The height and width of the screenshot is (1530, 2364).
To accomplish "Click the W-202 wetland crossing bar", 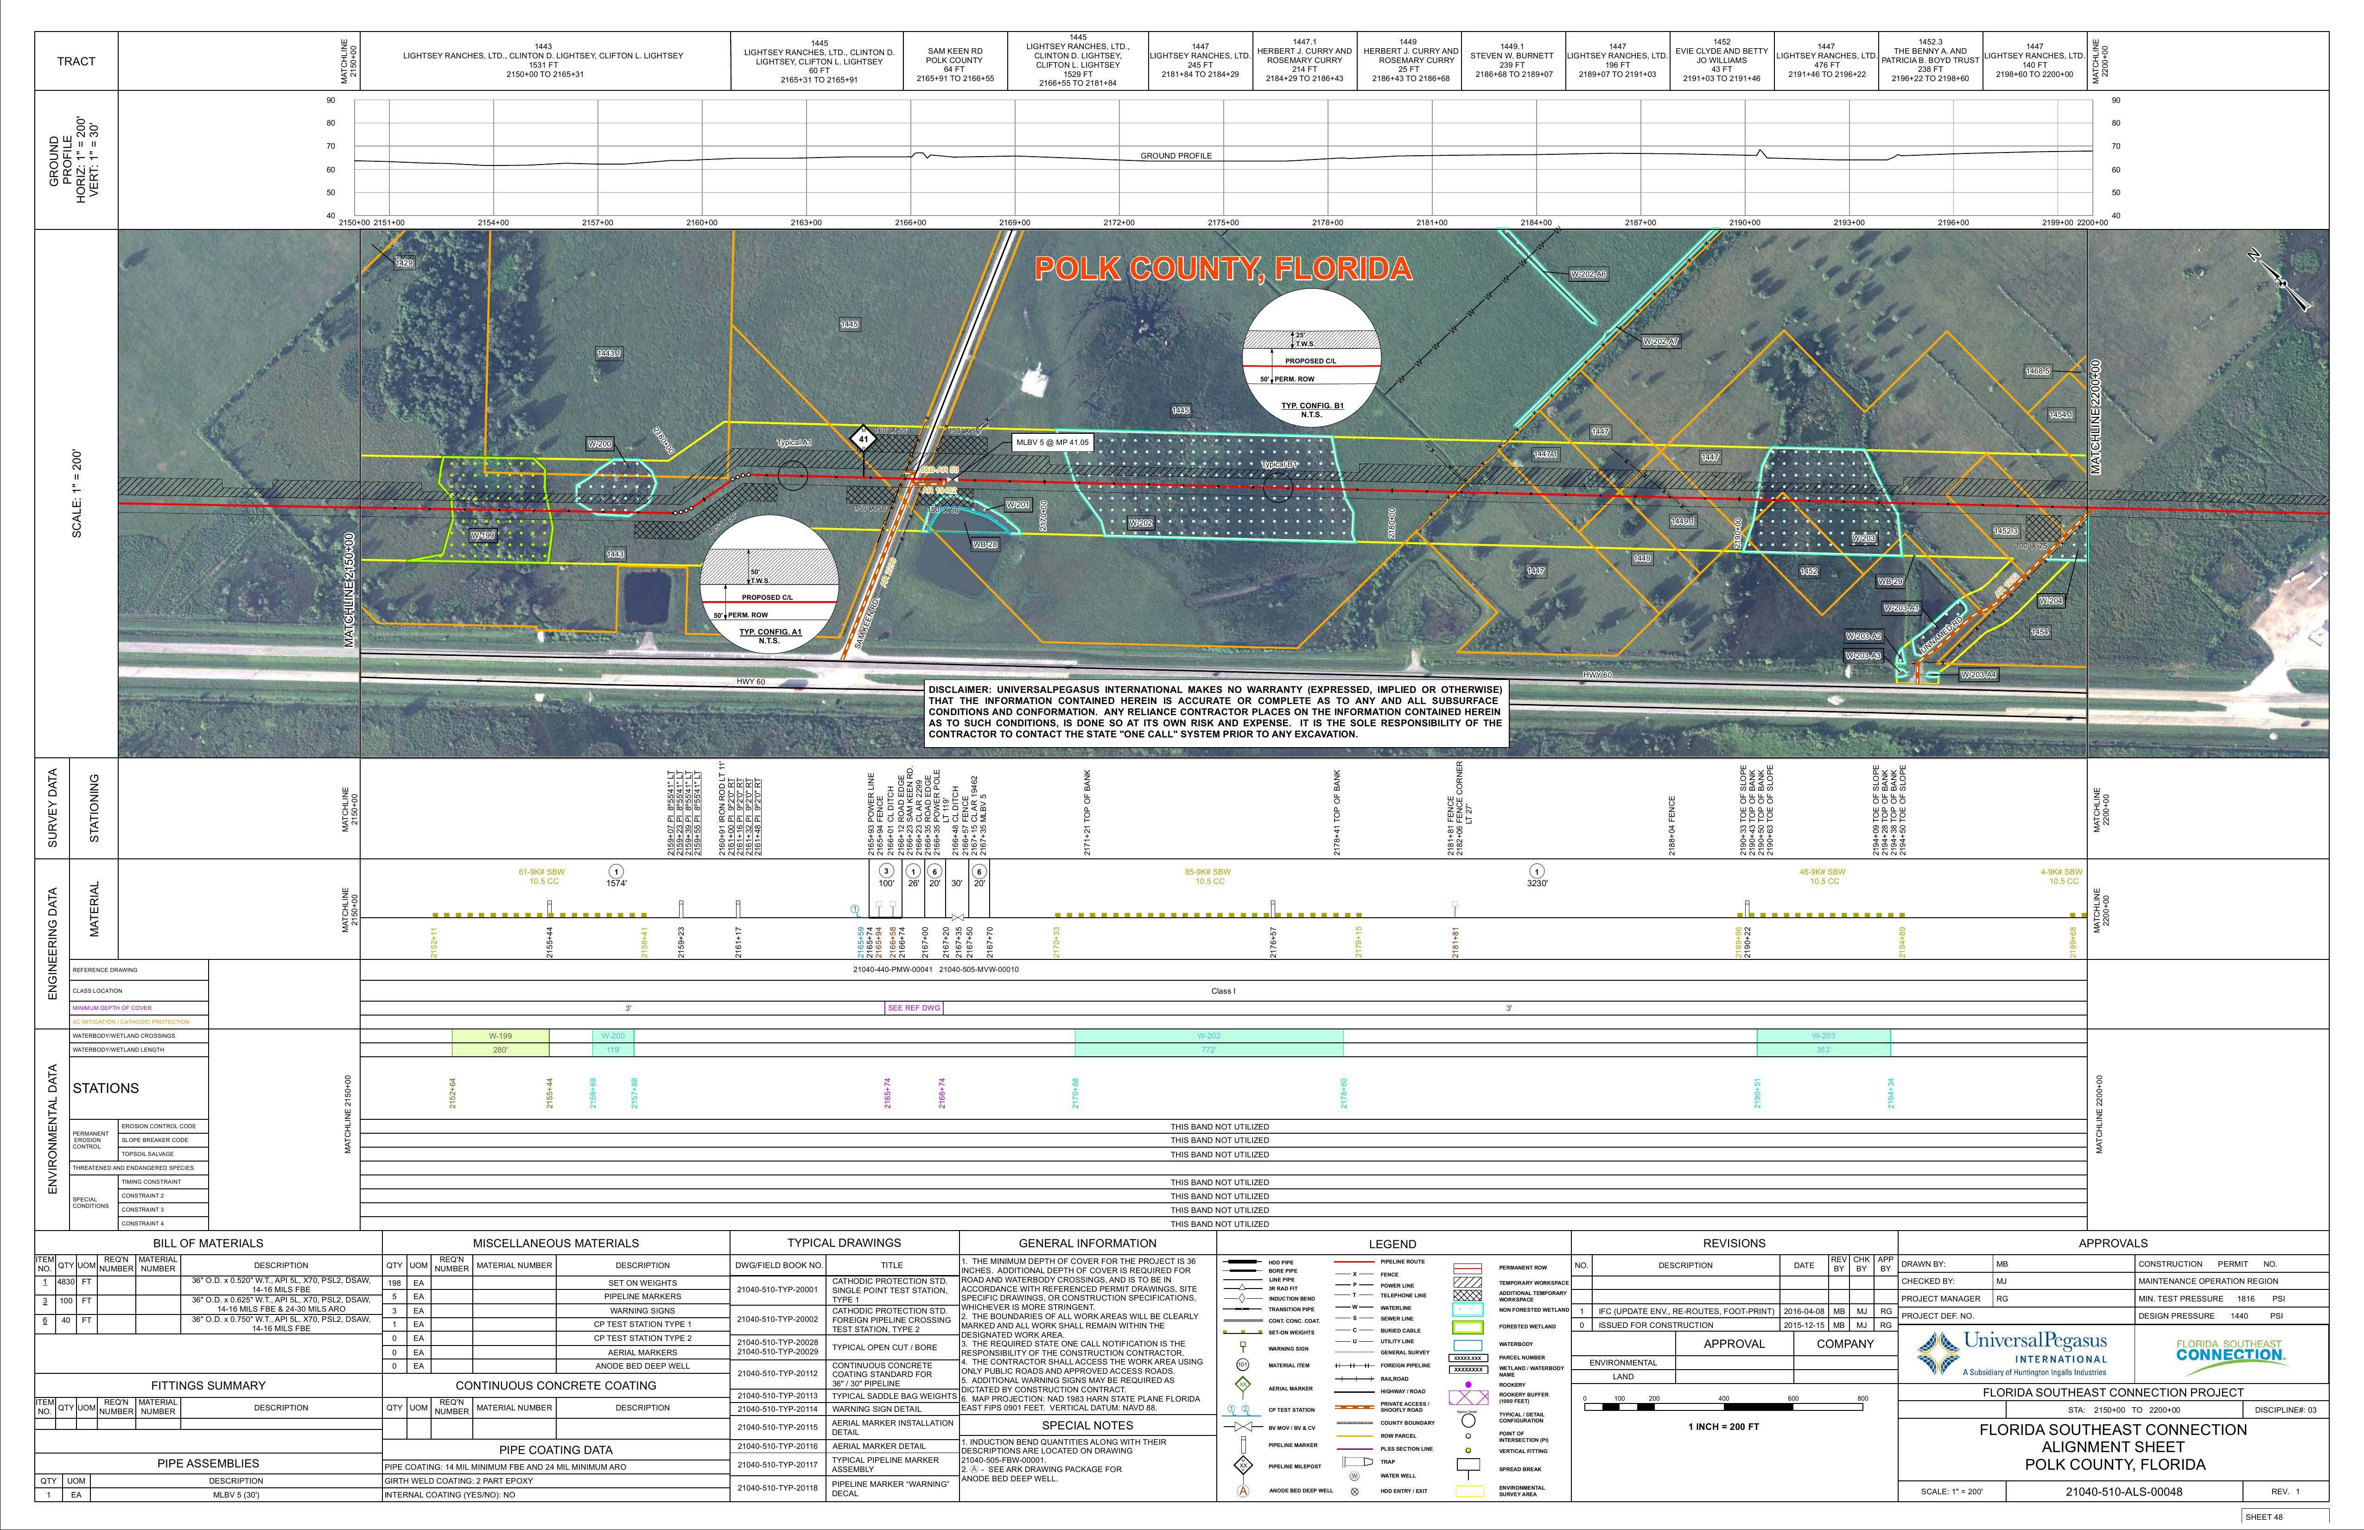I will (x=1208, y=1036).
